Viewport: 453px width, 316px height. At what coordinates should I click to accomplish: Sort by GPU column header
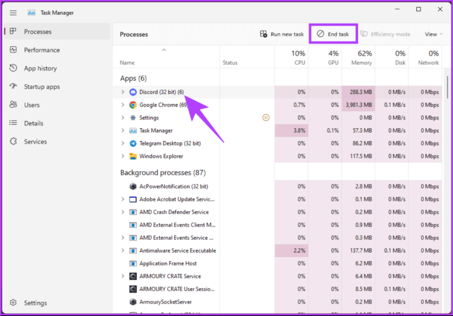(325, 57)
